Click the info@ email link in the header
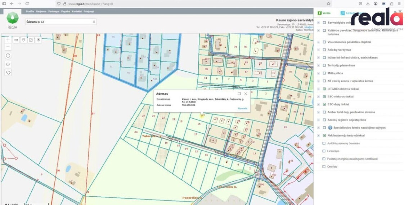The height and width of the screenshot is (205, 413). [309, 27]
